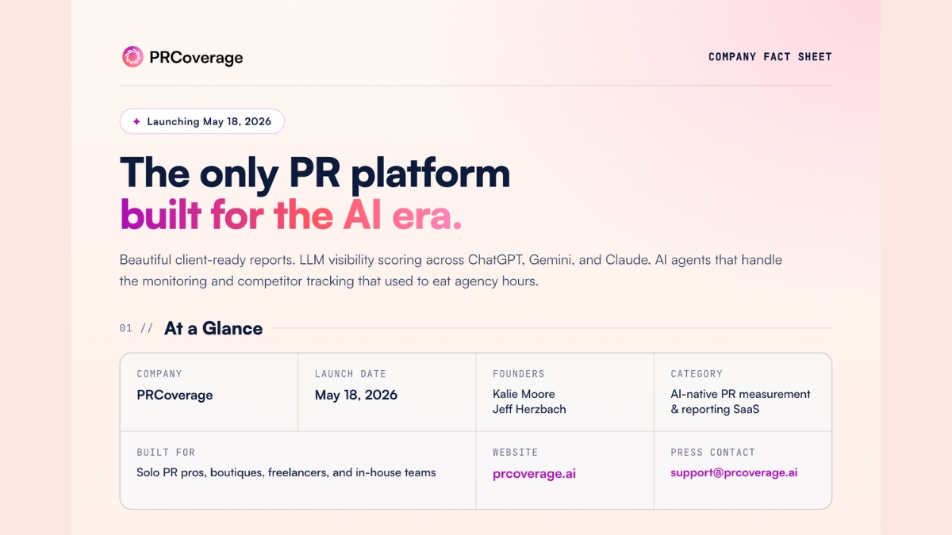Click the COMPANY label in the table
This screenshot has width=952, height=535.
pos(159,373)
